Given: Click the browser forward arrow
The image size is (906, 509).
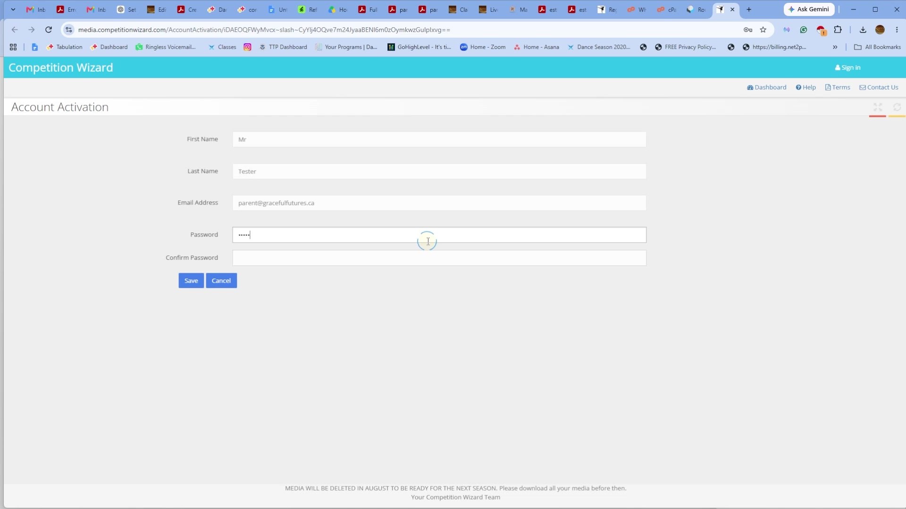Looking at the screenshot, I should [31, 30].
